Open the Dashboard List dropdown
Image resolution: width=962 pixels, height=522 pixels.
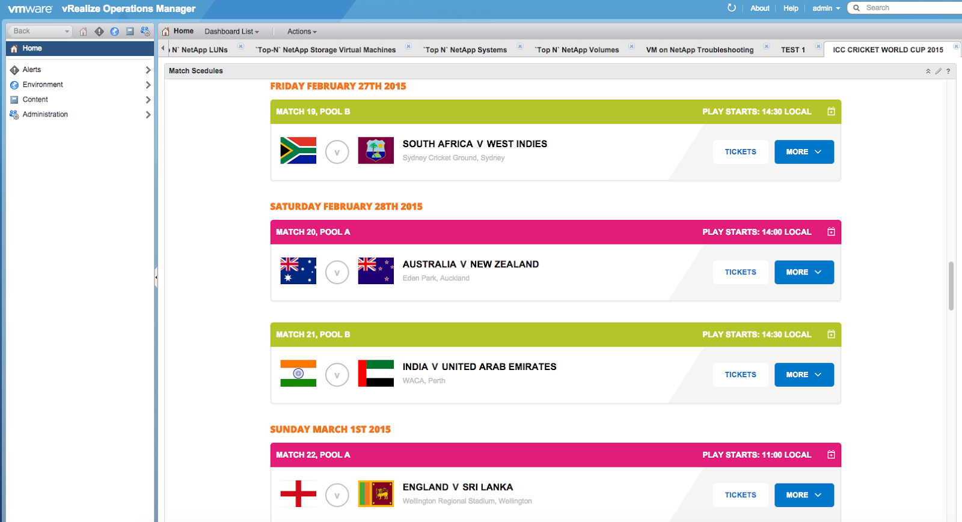[231, 31]
